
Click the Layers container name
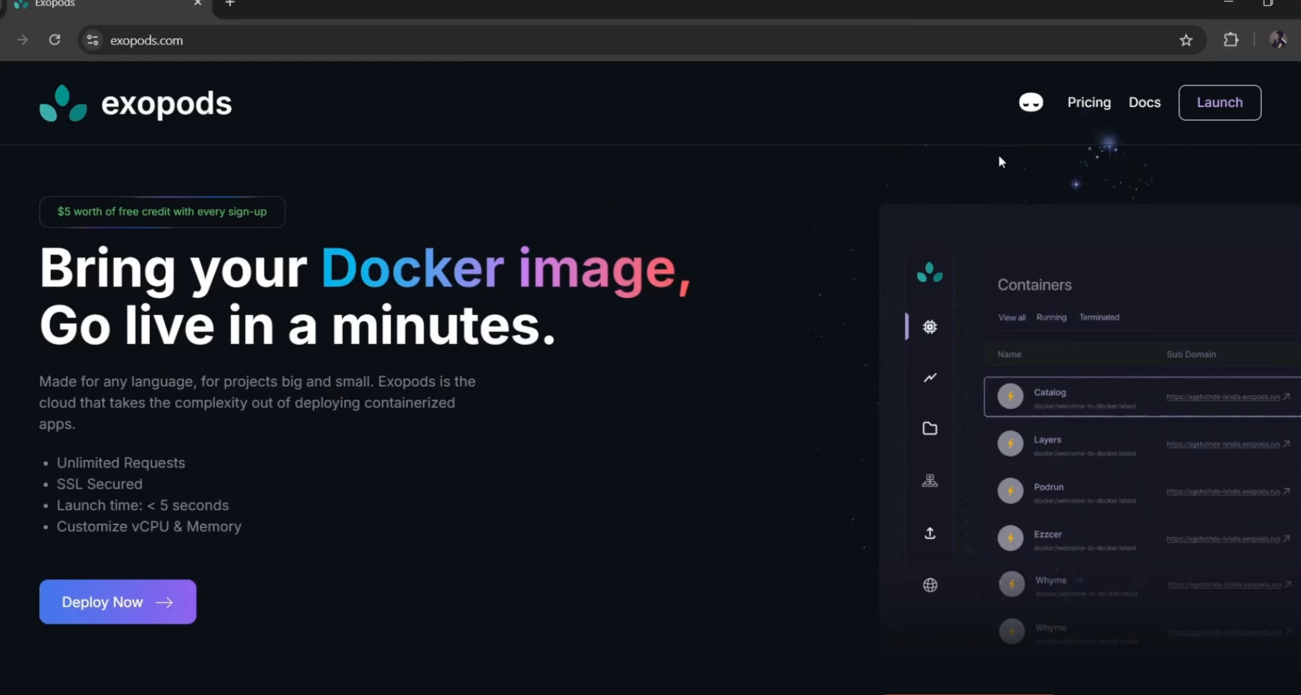1047,440
